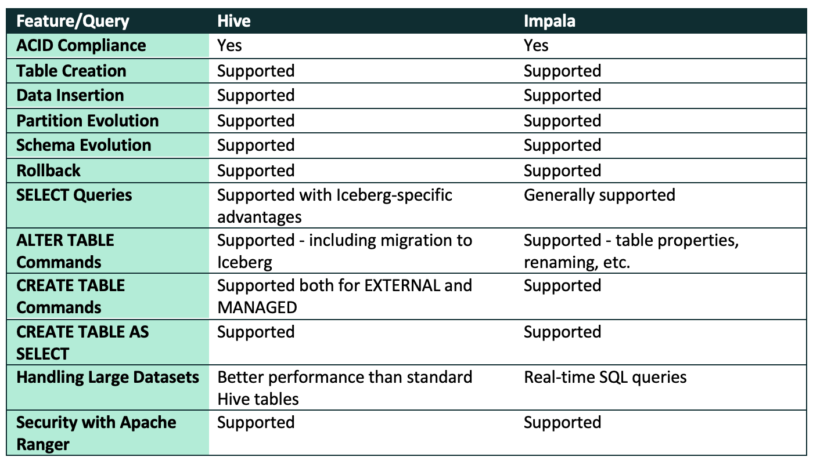The width and height of the screenshot is (813, 464).
Task: Click the 'Generally supported' Impala cell
Action: [599, 195]
